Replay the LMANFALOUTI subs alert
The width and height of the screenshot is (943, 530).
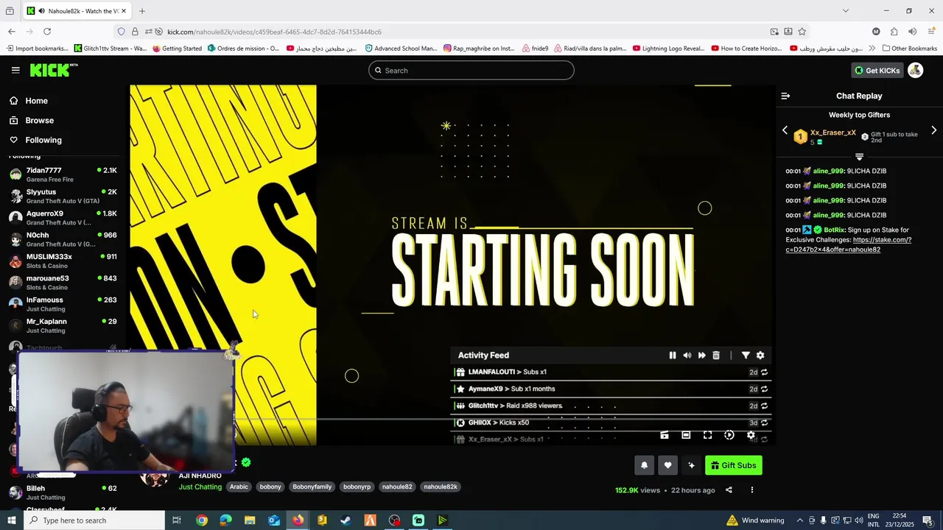(x=764, y=372)
